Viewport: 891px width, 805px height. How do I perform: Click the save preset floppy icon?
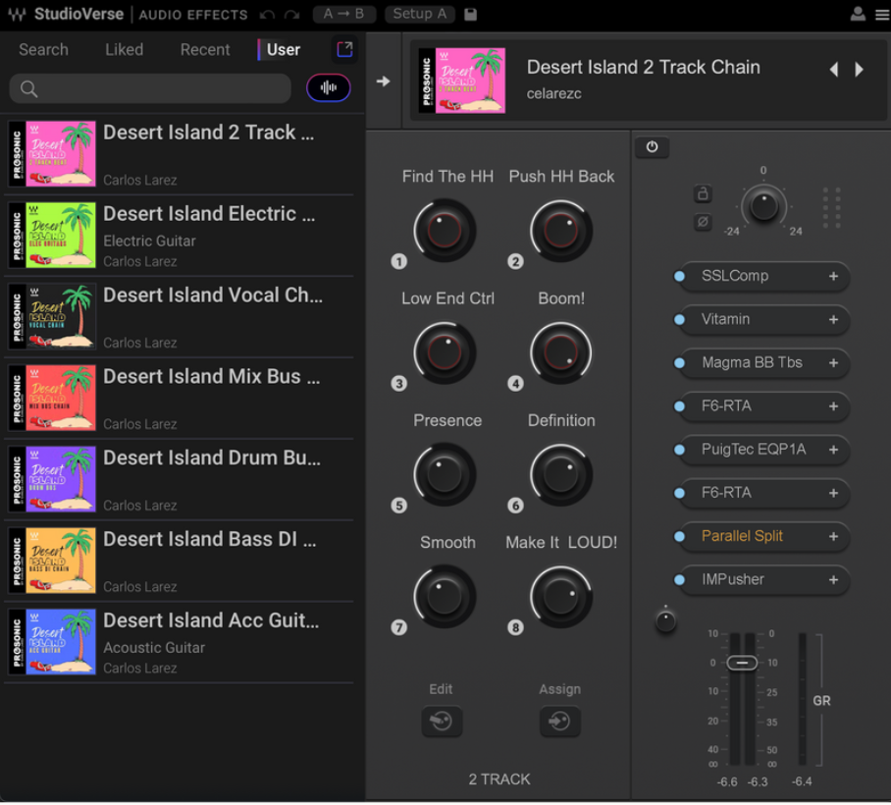(x=470, y=15)
